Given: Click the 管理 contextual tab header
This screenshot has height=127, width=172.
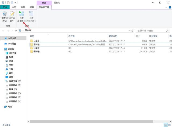Looking at the screenshot, I should point(44,3).
